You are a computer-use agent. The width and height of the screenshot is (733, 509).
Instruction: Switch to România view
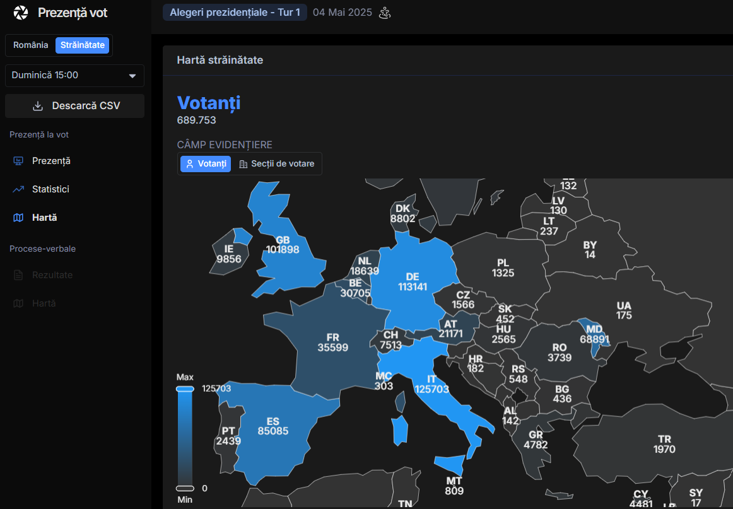point(31,45)
